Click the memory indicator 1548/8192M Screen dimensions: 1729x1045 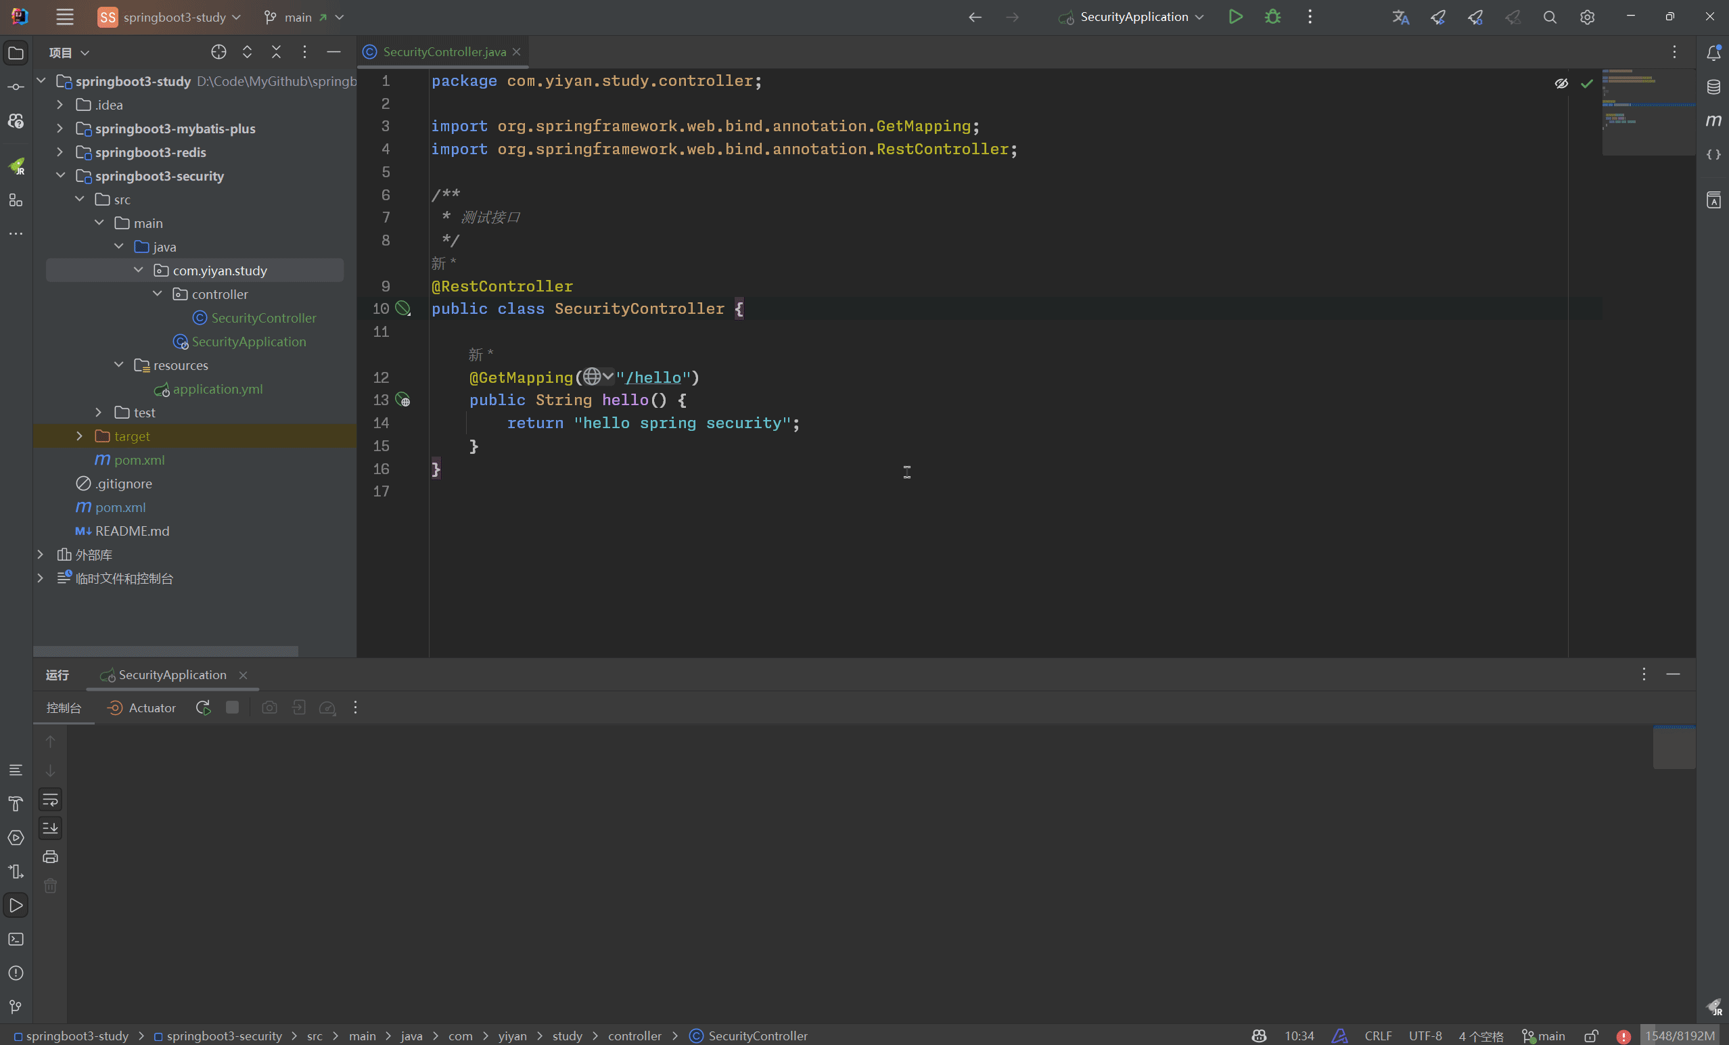coord(1680,1035)
